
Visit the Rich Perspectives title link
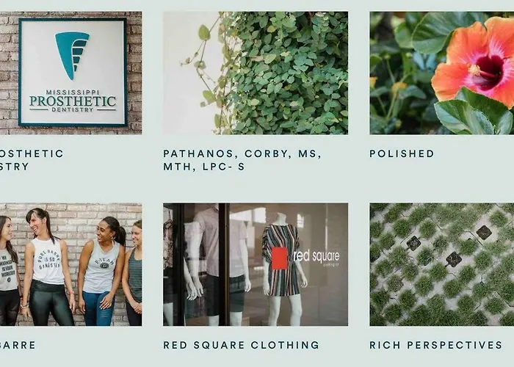pos(436,345)
